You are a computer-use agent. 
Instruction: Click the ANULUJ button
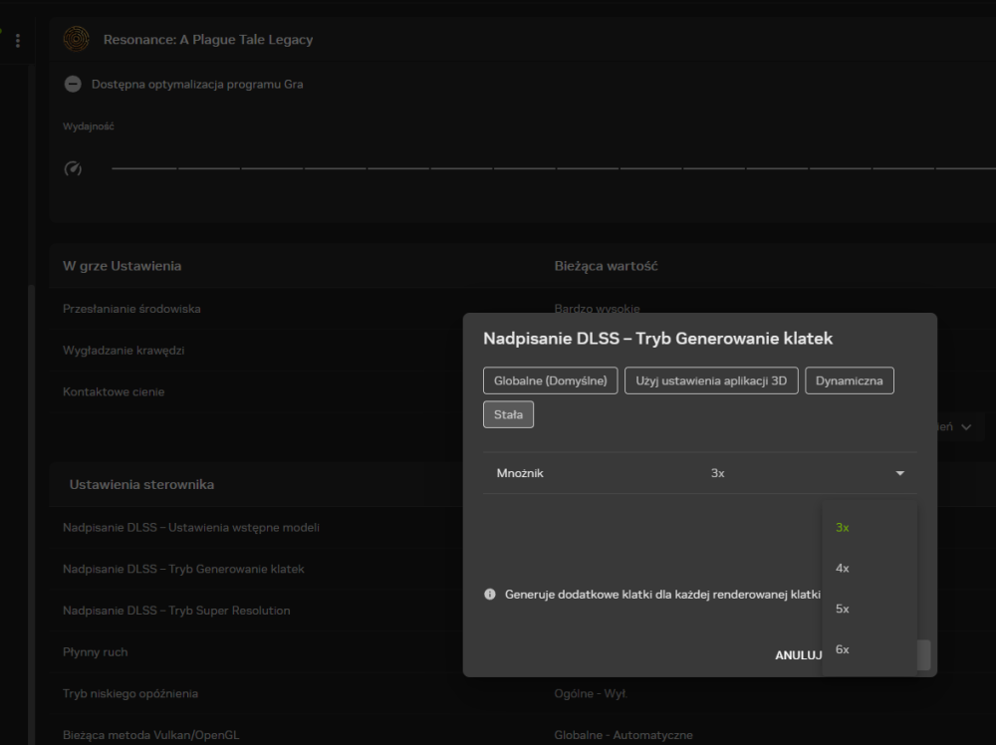(x=798, y=654)
